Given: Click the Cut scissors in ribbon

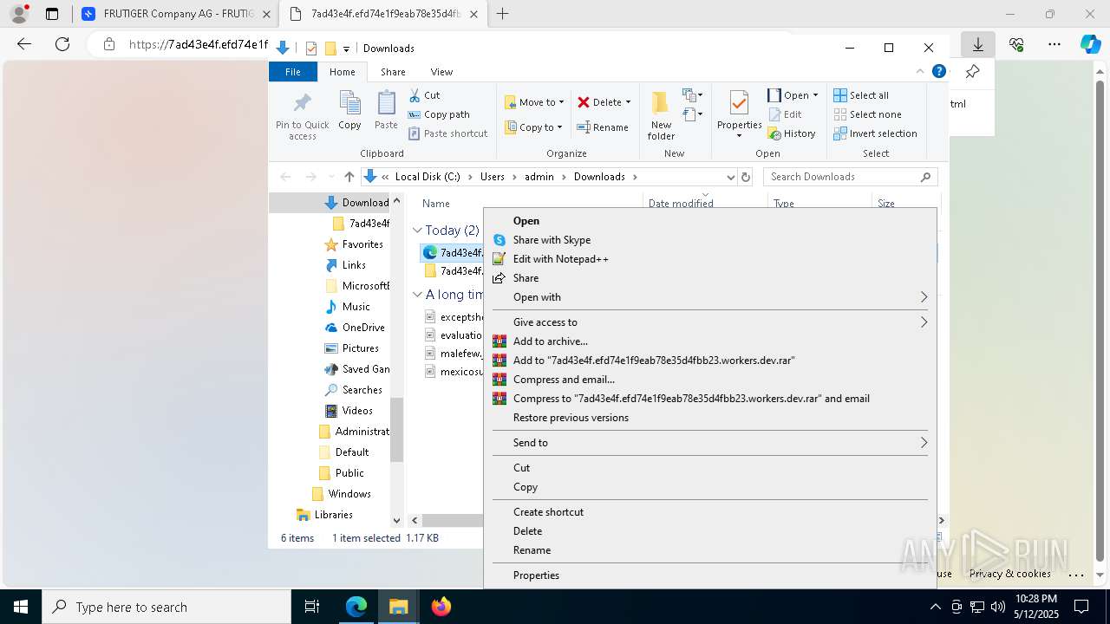Looking at the screenshot, I should [x=424, y=95].
